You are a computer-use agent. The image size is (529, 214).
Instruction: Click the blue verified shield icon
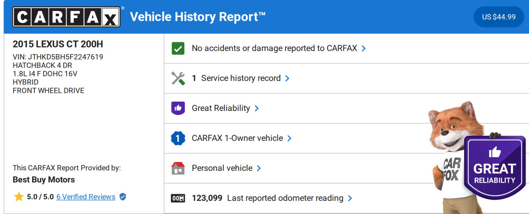tap(123, 197)
